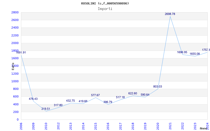This screenshot has height=131, width=210.
Task: Click the 1655.08 data label
Action: 195,54
